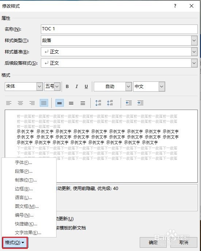This screenshot has width=201, height=251.
Task: Align paragraph text right
Action: pos(32,103)
